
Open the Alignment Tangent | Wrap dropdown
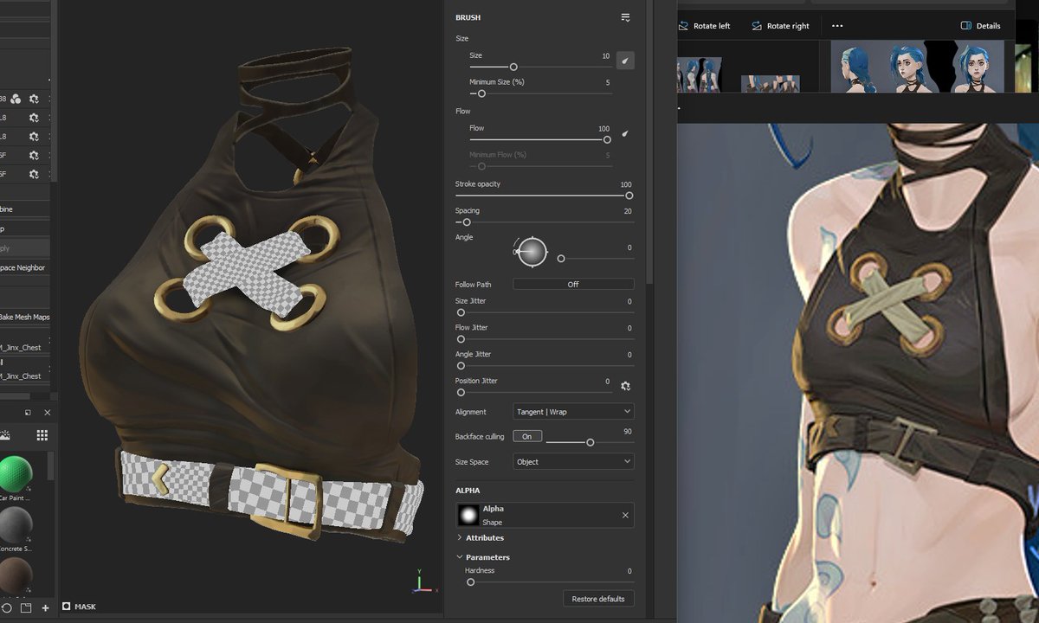573,412
